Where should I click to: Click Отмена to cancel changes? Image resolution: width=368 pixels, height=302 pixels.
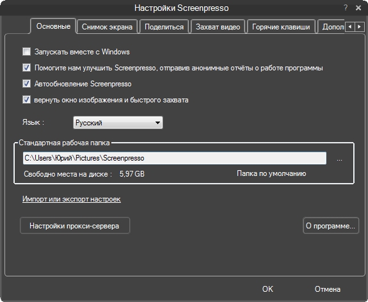328,289
